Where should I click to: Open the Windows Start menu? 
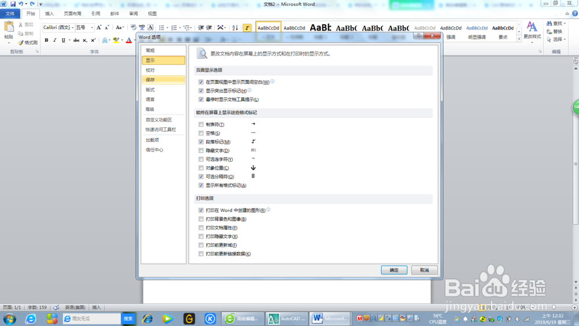(10, 318)
